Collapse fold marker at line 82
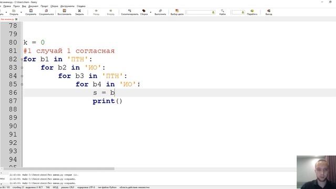Image resolution: width=336 pixels, height=189 pixels. (22, 59)
